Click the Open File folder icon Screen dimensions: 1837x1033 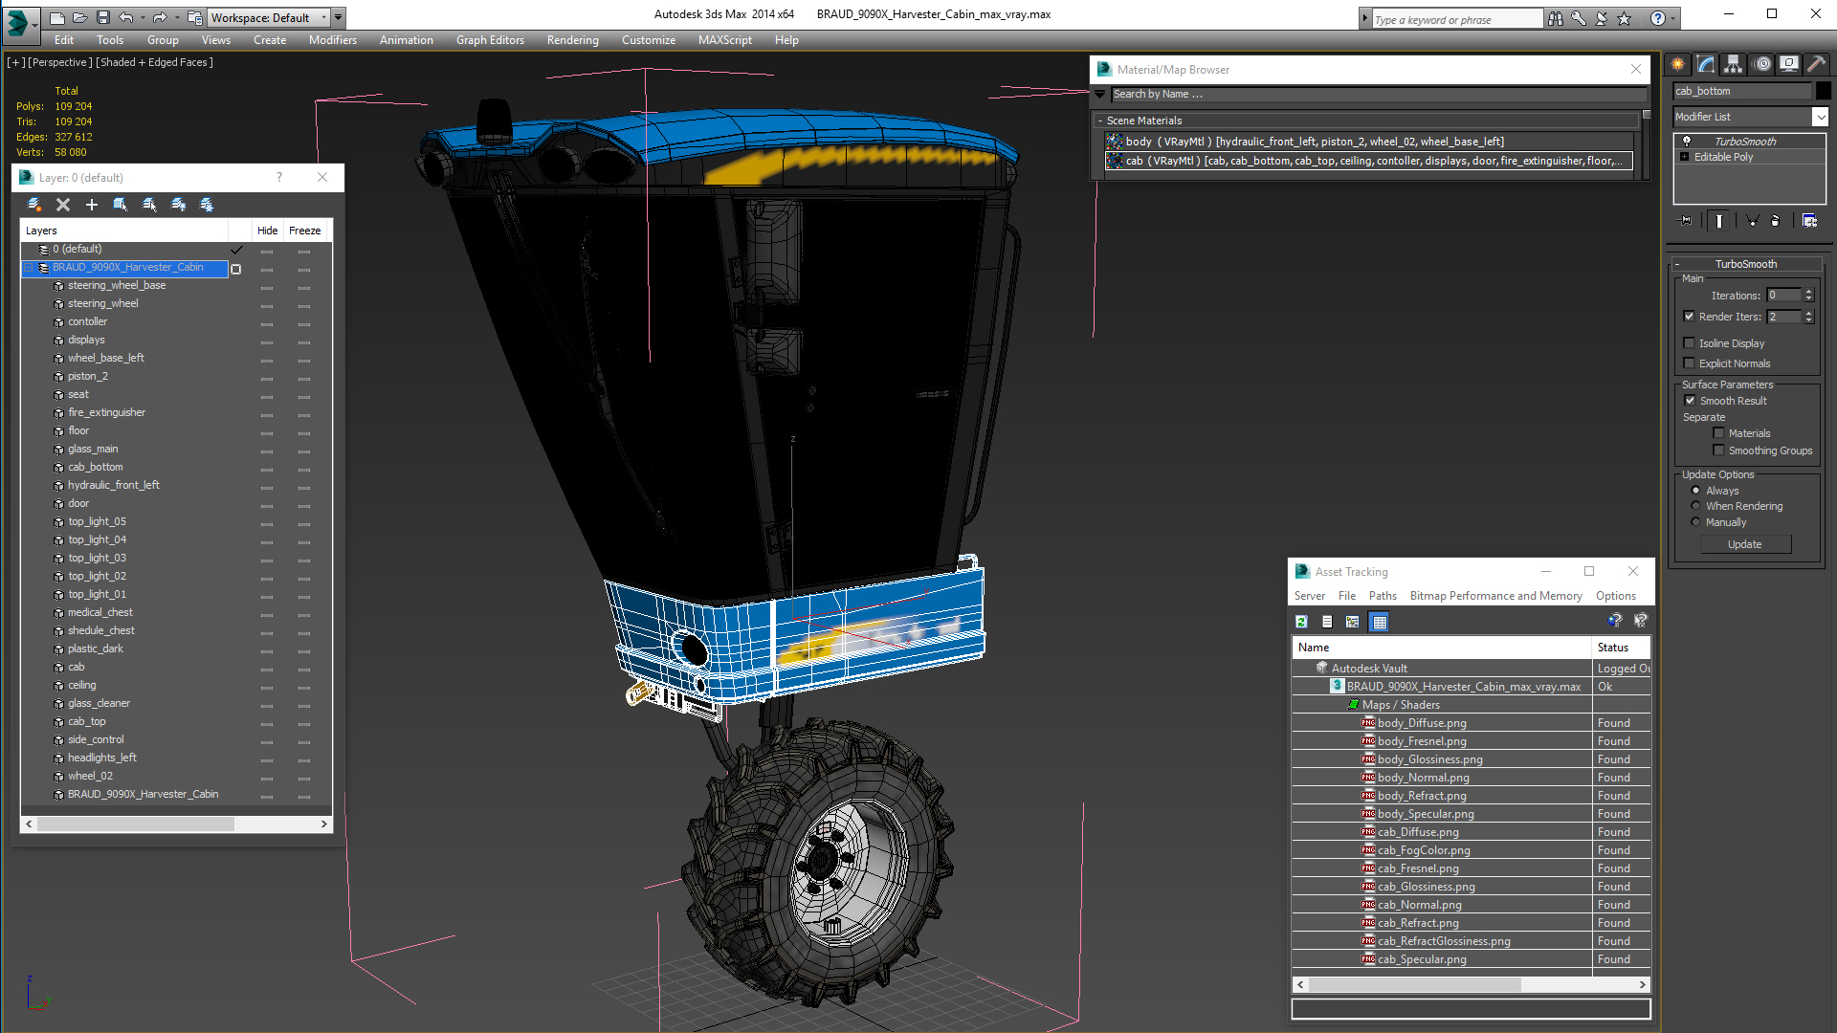pyautogui.click(x=80, y=17)
